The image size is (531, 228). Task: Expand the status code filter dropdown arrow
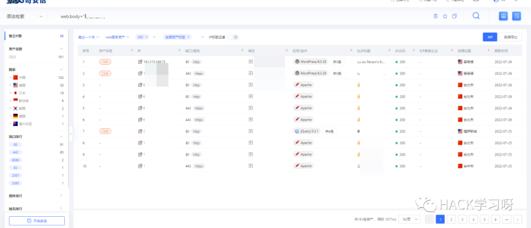155,37
